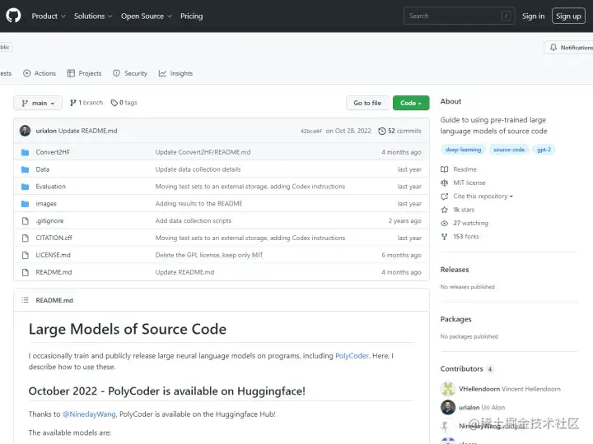Switch to the Insights tab

[x=176, y=73]
